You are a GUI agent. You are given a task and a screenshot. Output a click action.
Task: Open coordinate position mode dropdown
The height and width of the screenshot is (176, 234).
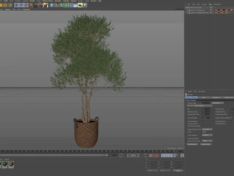(152, 171)
